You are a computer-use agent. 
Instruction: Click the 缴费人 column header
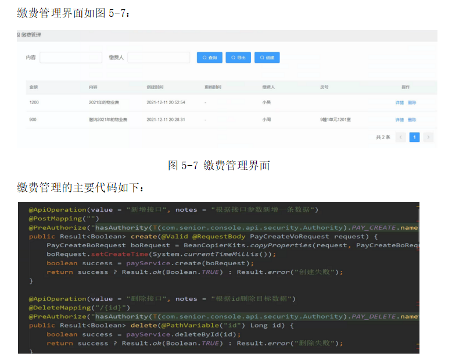coord(268,87)
